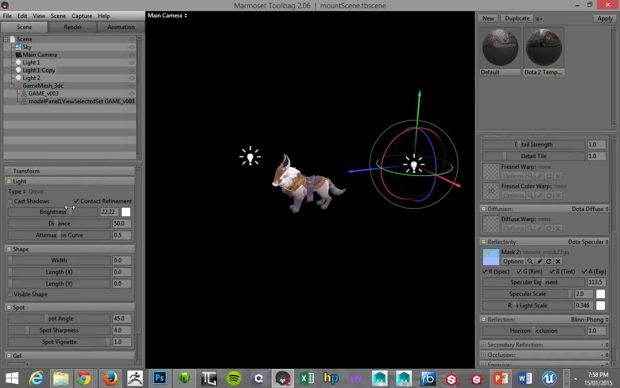
Task: Click blue Z-axis arrow of gizmo
Action: (x=352, y=171)
